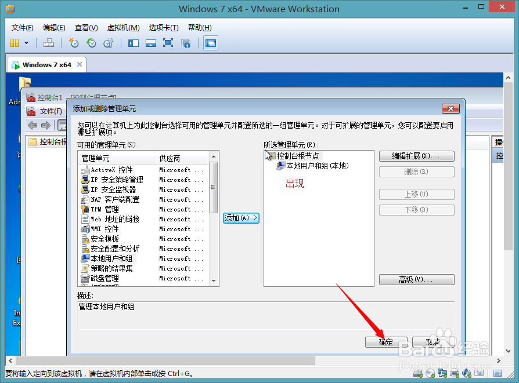This screenshot has width=519, height=383.
Task: Take a snapshot with the snapshot icon
Action: [x=74, y=43]
